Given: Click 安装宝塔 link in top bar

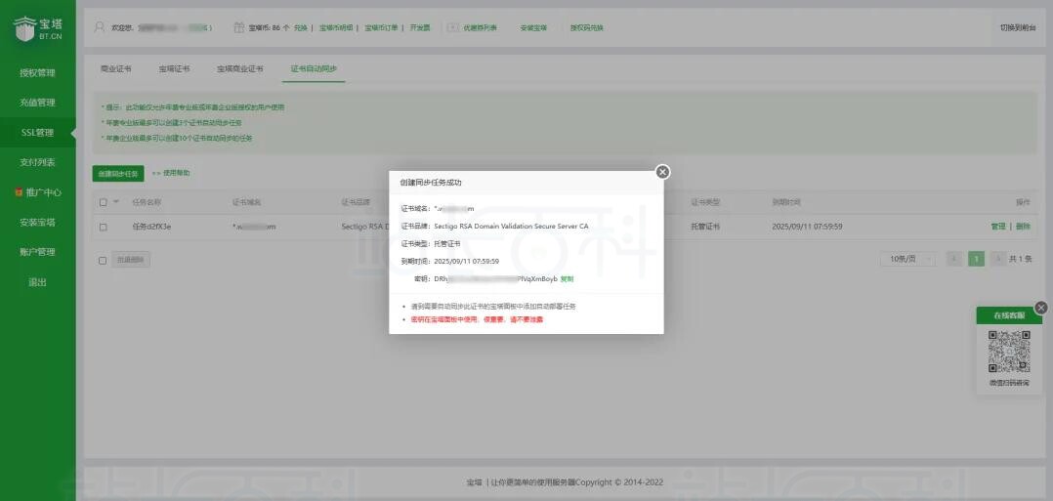Looking at the screenshot, I should click(x=533, y=27).
